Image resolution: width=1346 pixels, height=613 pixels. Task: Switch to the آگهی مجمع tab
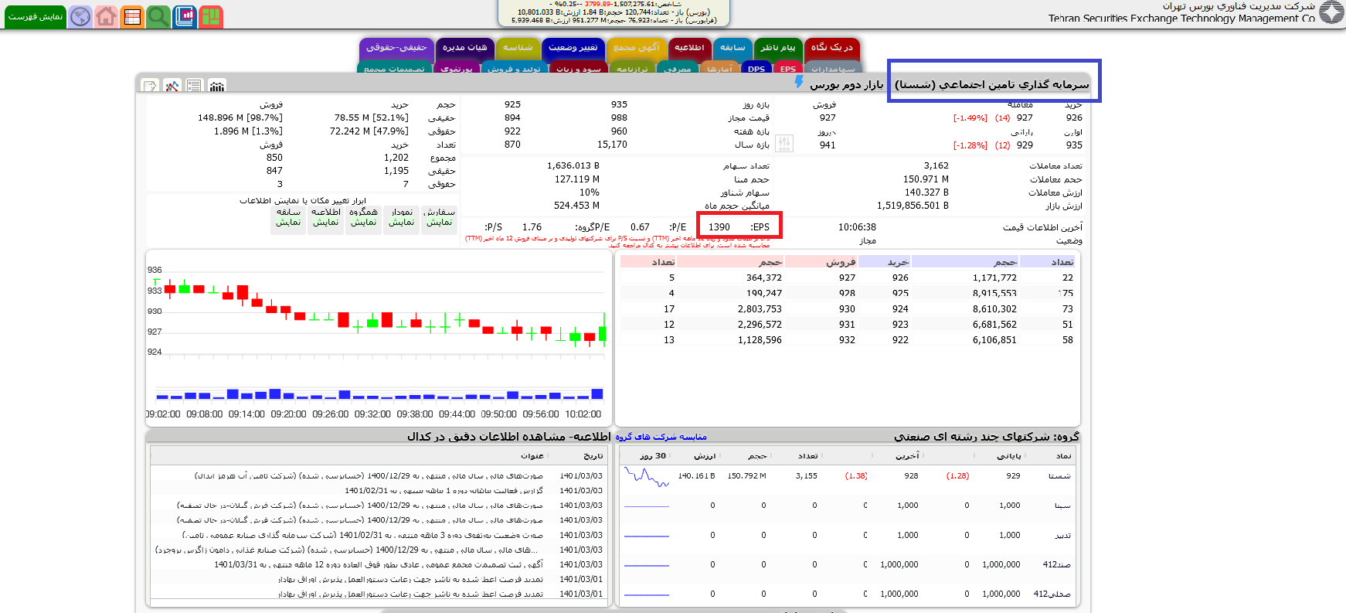[637, 48]
